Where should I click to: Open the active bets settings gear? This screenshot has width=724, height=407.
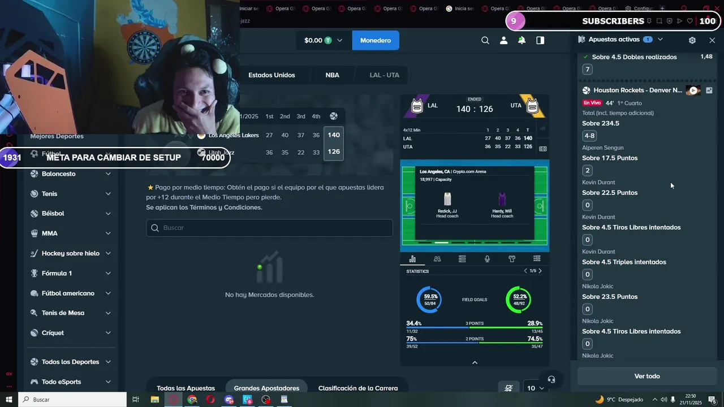coord(692,40)
